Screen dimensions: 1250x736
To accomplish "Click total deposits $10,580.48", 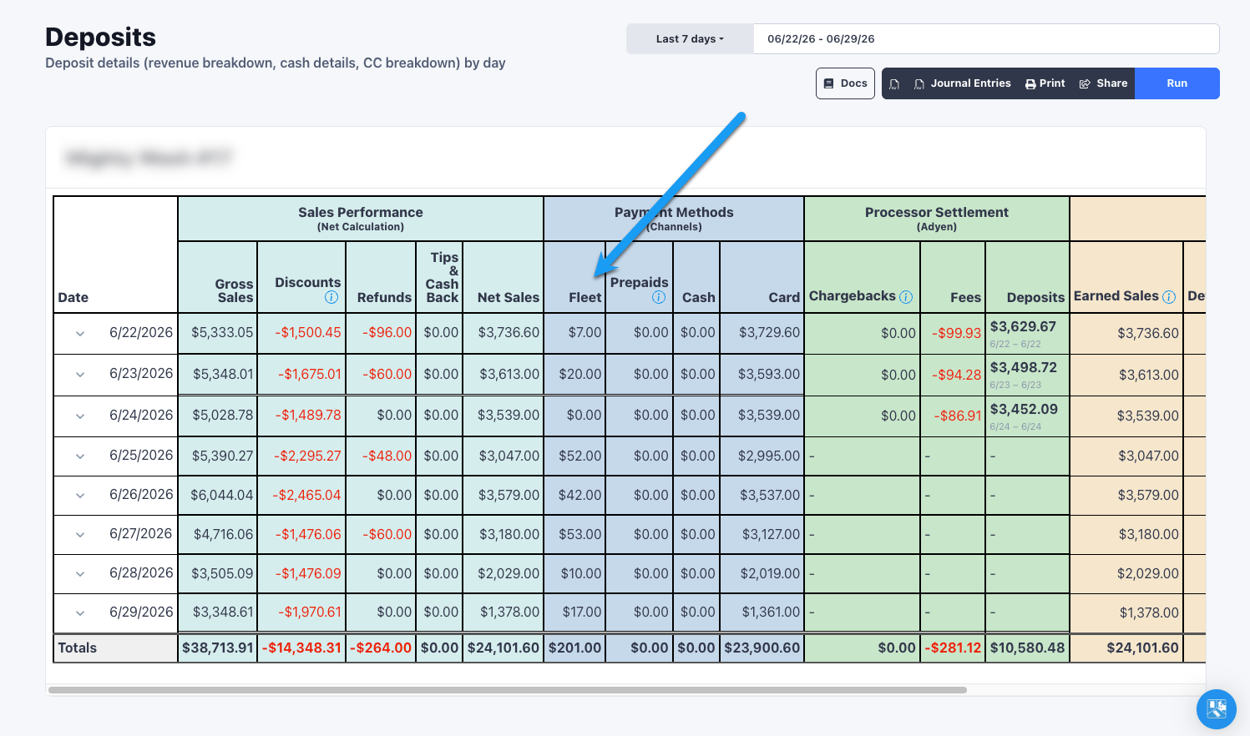I will coord(1028,648).
